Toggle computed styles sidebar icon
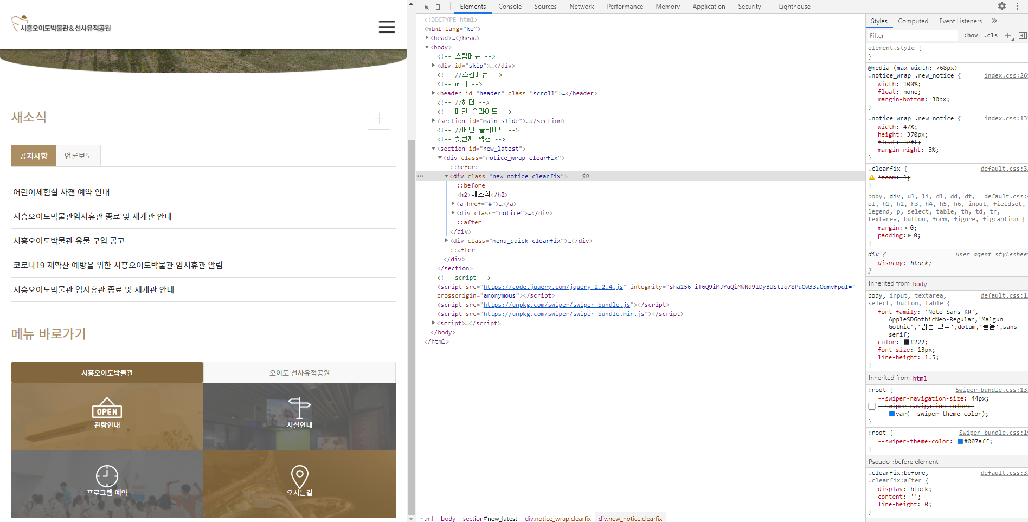The image size is (1028, 522). [1023, 36]
